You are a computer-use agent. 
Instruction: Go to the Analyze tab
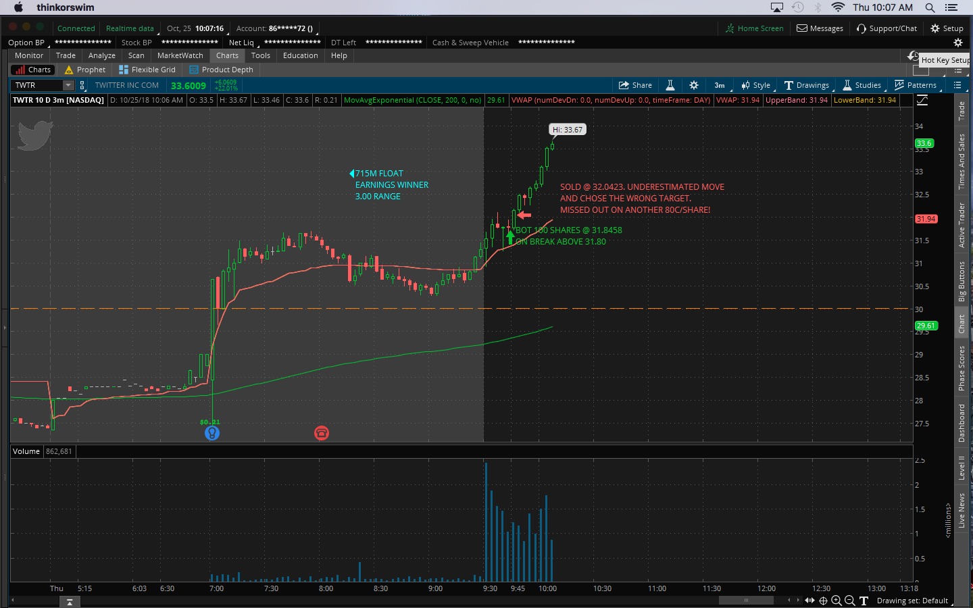pos(102,55)
